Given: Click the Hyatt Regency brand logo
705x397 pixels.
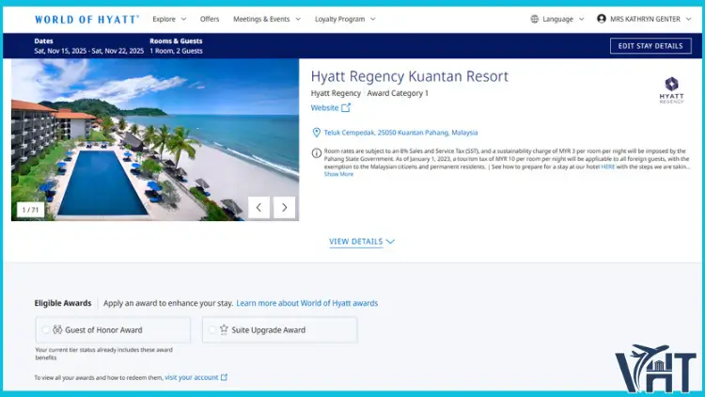Looking at the screenshot, I should point(672,90).
